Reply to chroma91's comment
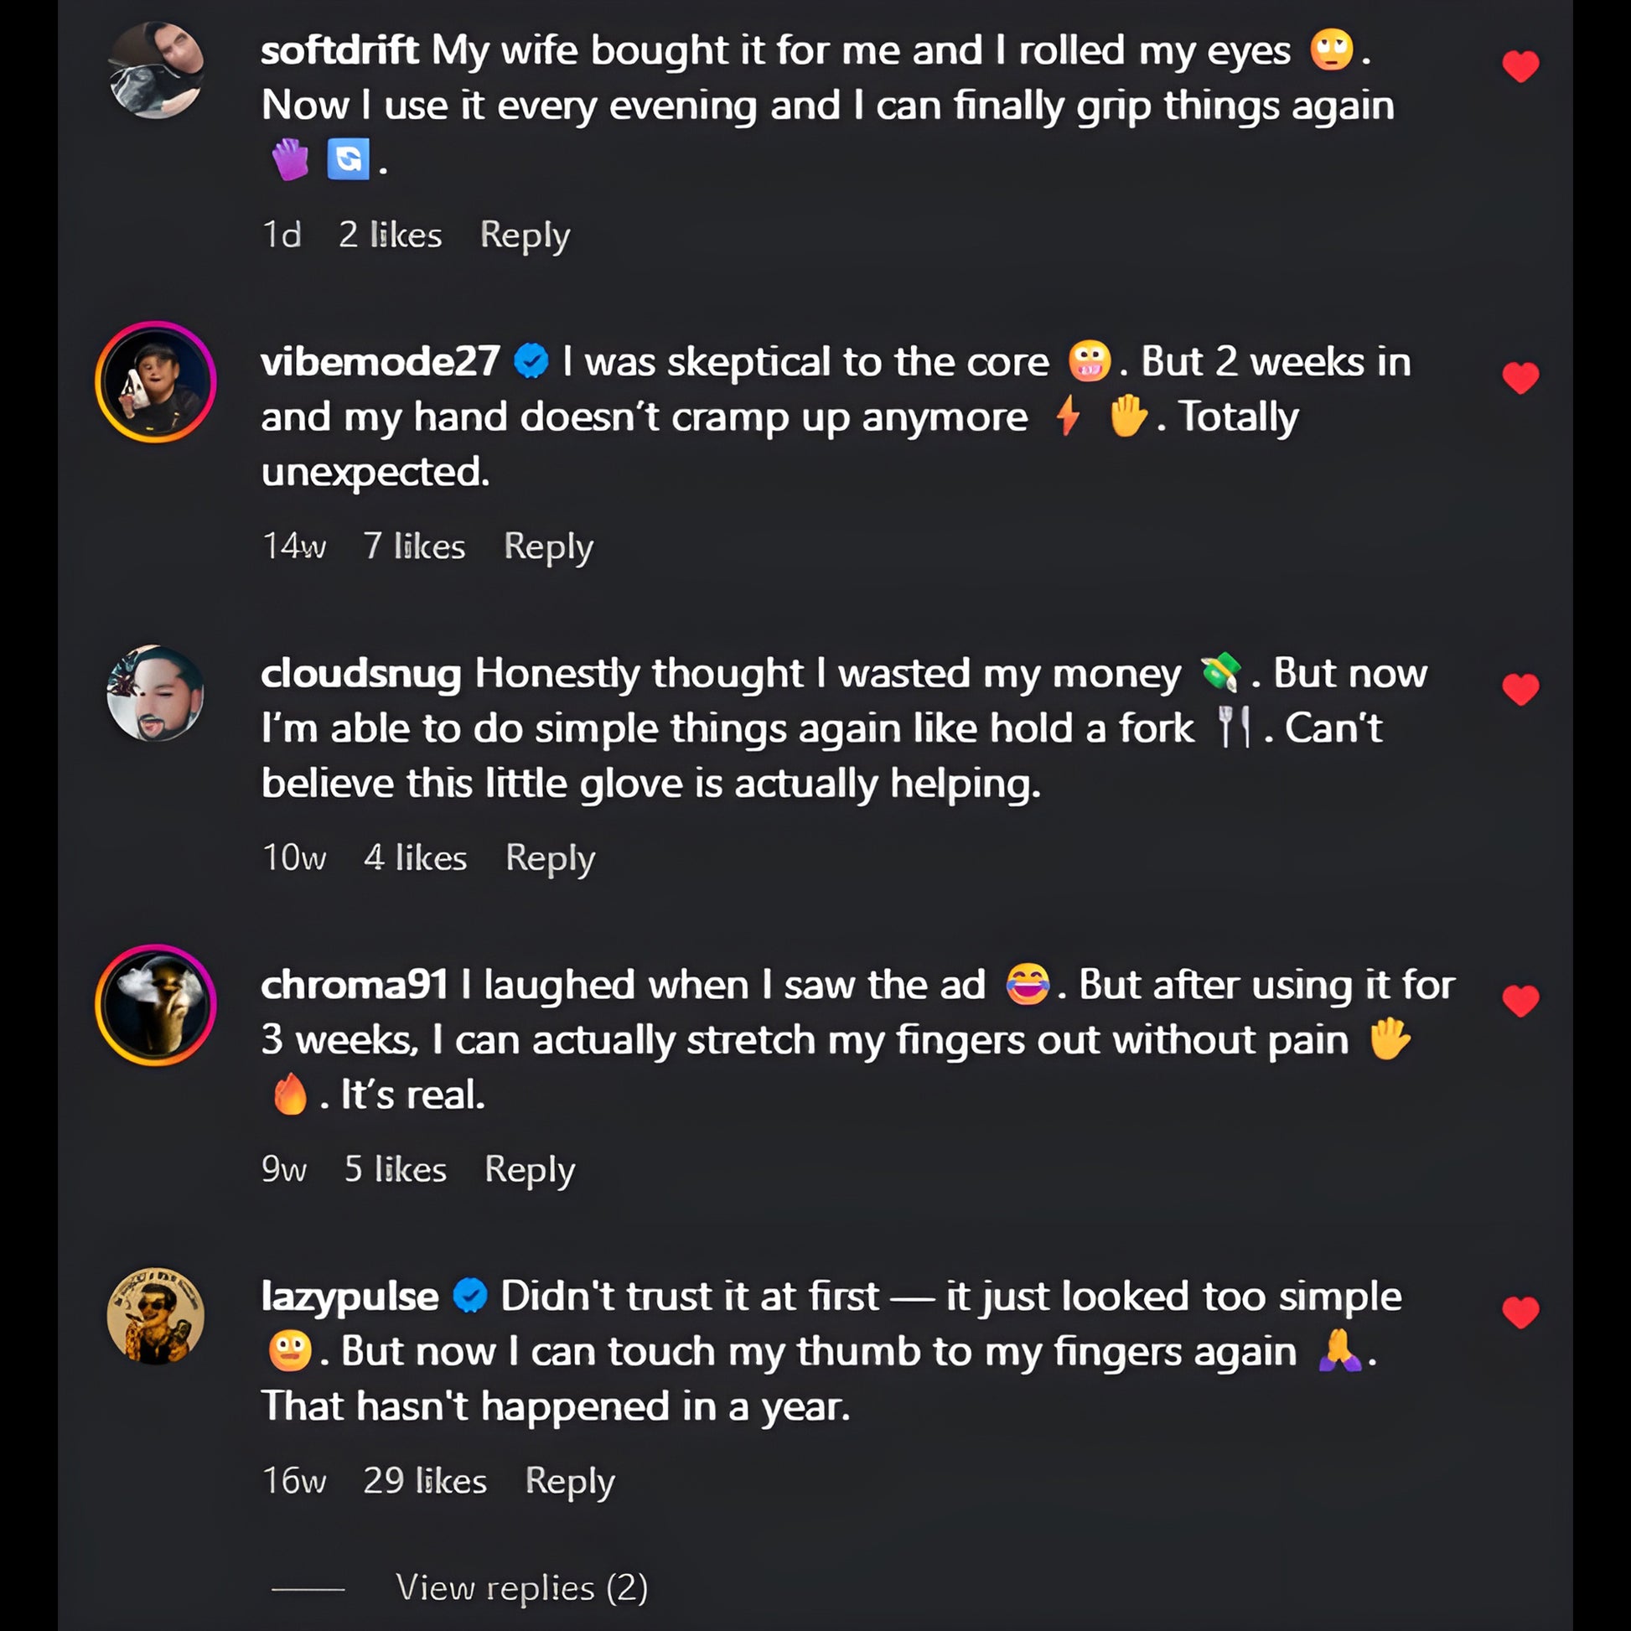Image resolution: width=1631 pixels, height=1631 pixels. [530, 1169]
